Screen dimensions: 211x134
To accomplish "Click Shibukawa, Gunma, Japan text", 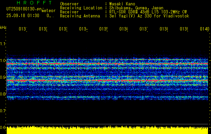I will coord(136,8).
